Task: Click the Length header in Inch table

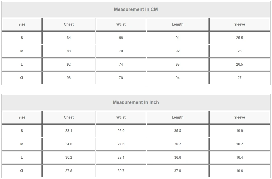Action: [177, 117]
